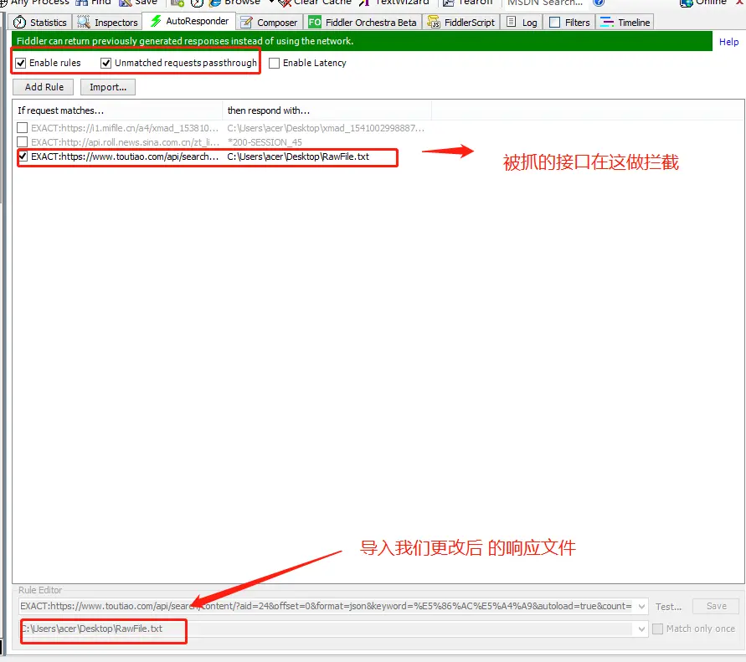Viewport: 746px width, 662px height.
Task: Toggle Unmatched requests passthrough checkbox
Action: (x=106, y=63)
